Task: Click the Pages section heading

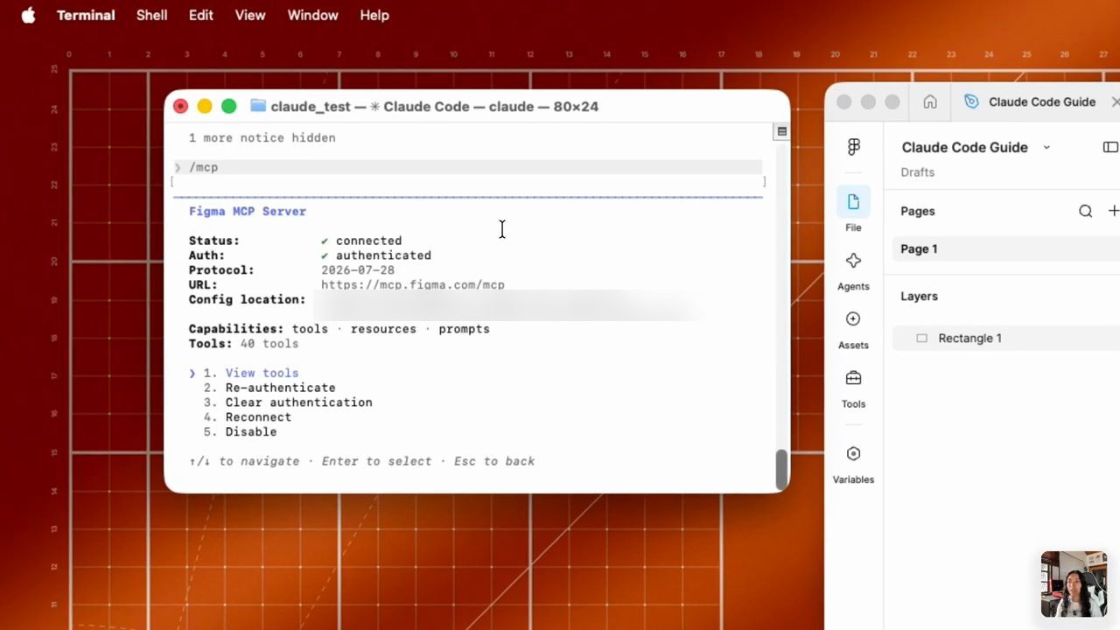Action: pyautogui.click(x=918, y=211)
